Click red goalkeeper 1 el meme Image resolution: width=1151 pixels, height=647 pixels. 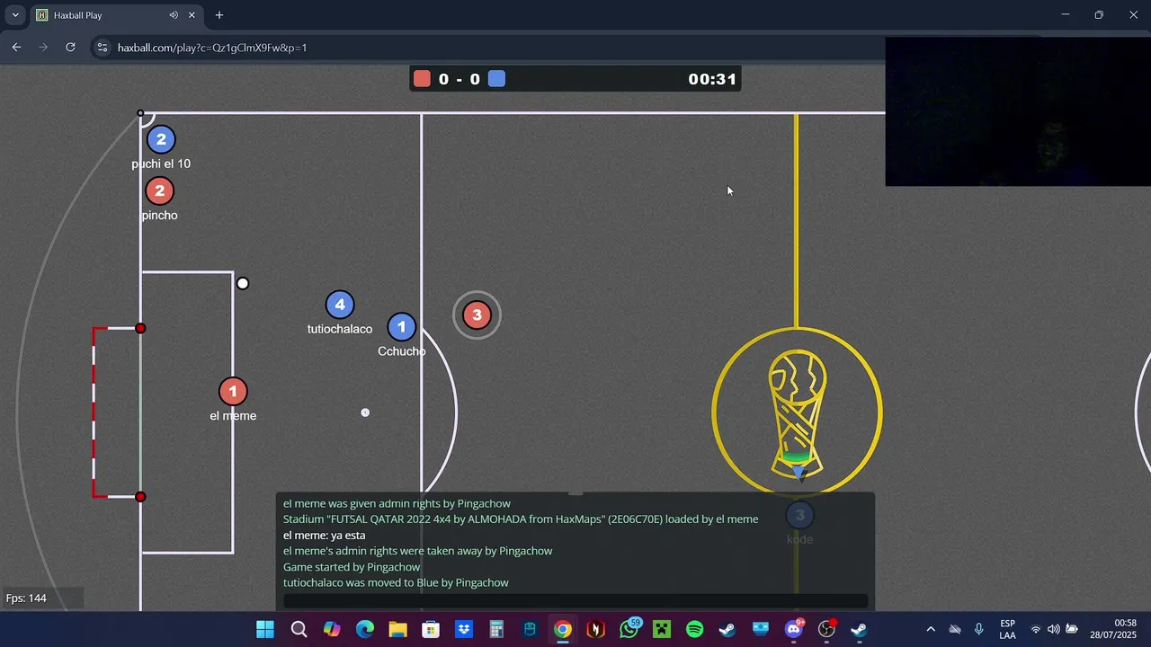[x=233, y=392]
